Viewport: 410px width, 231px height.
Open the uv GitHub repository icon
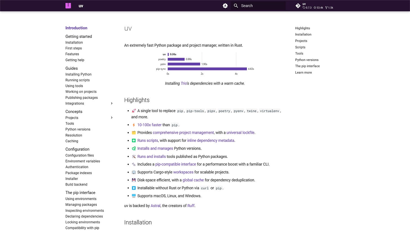[x=298, y=6]
